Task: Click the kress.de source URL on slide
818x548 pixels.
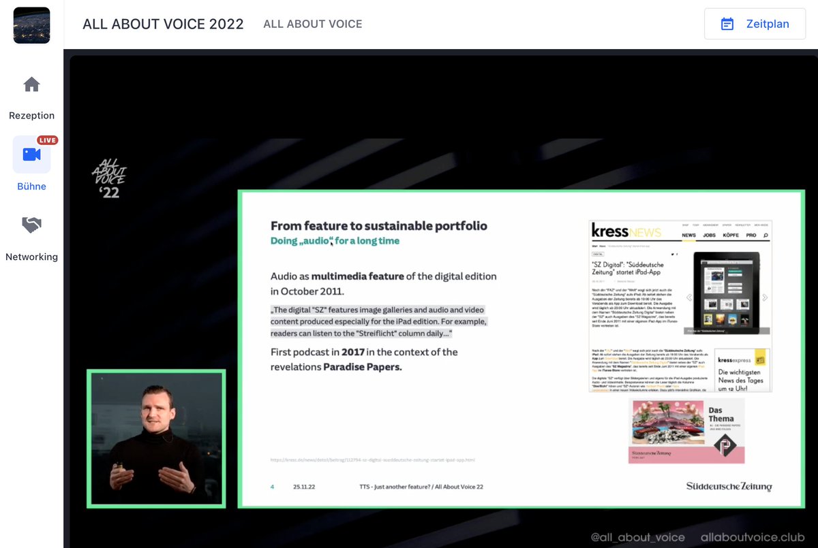Action: [372, 460]
